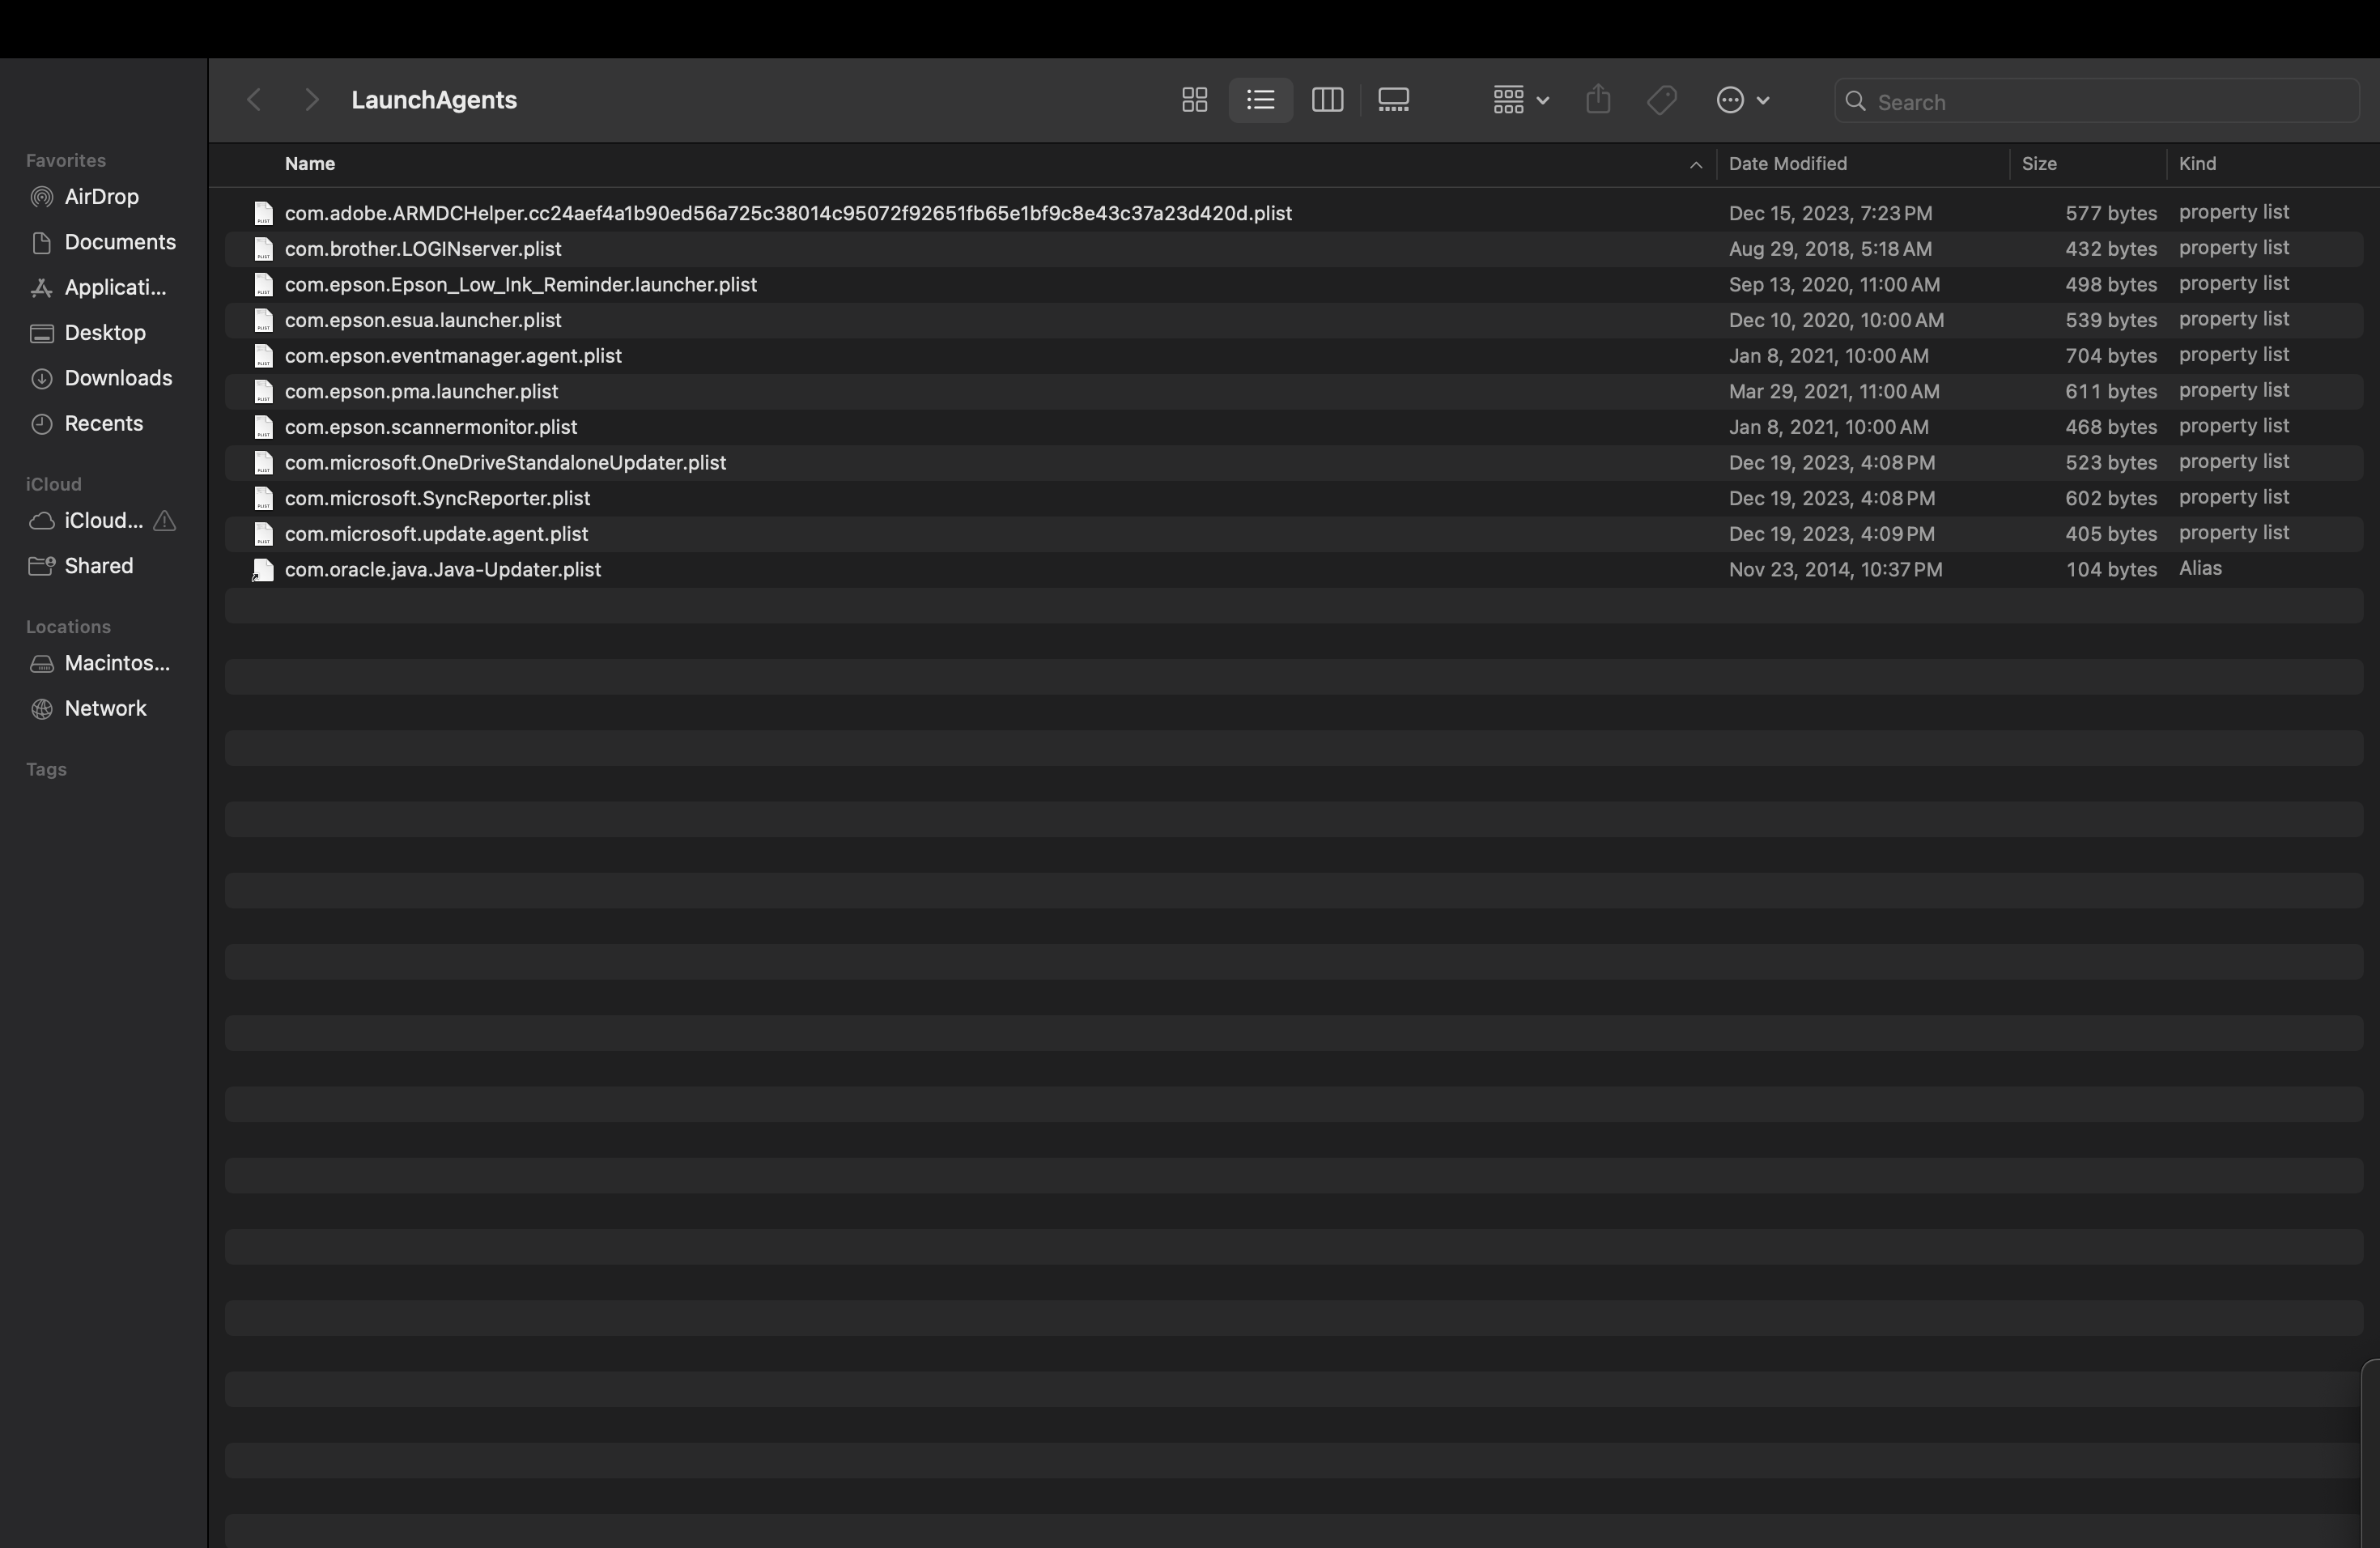This screenshot has width=2380, height=1548.
Task: Click the grid view icon
Action: click(1193, 100)
